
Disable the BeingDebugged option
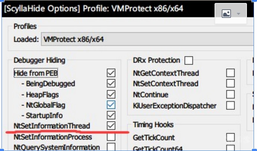coord(111,83)
